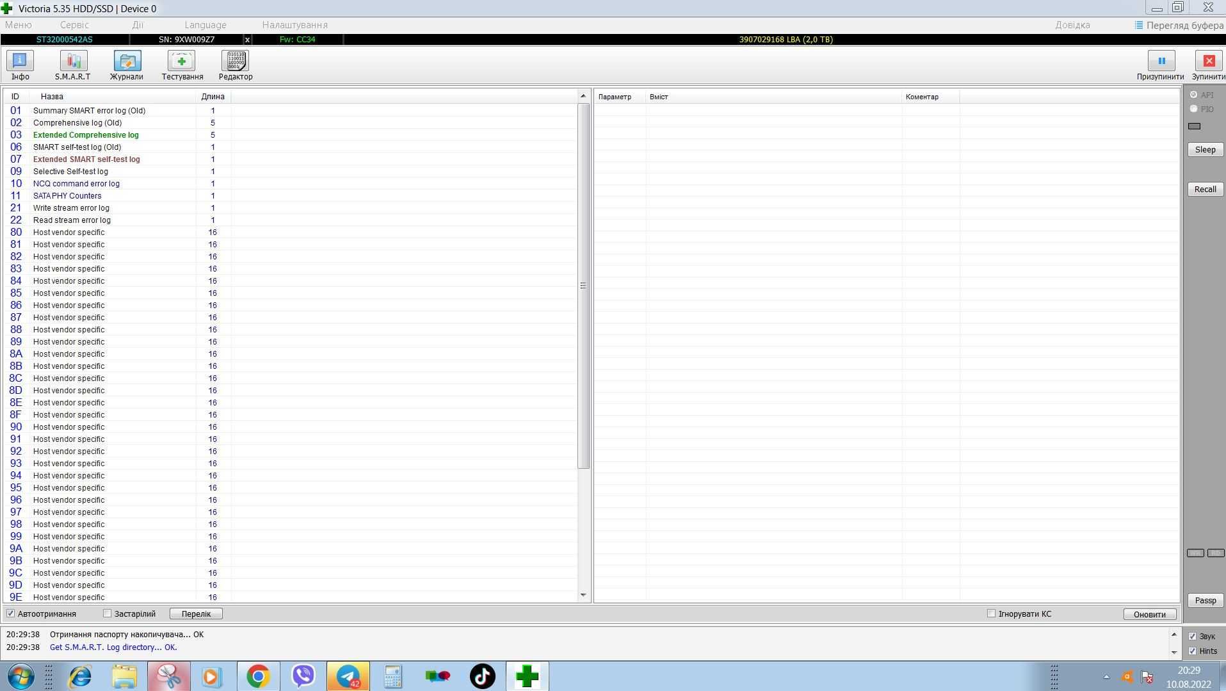1226x691 pixels.
Task: Select the PIO radio button
Action: (1194, 109)
